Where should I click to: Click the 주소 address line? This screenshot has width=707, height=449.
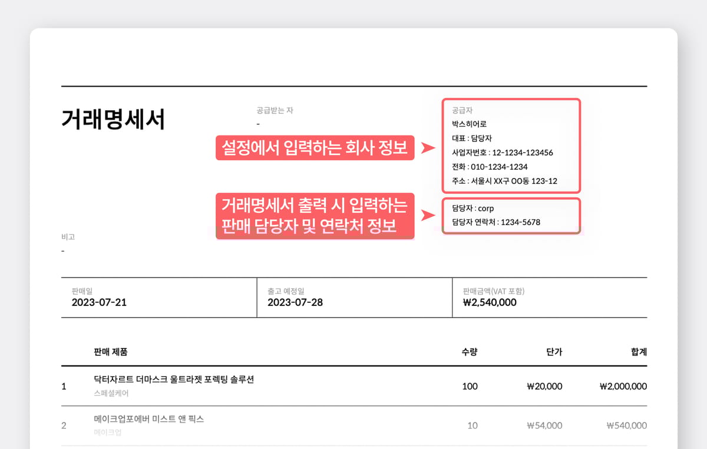click(x=504, y=181)
